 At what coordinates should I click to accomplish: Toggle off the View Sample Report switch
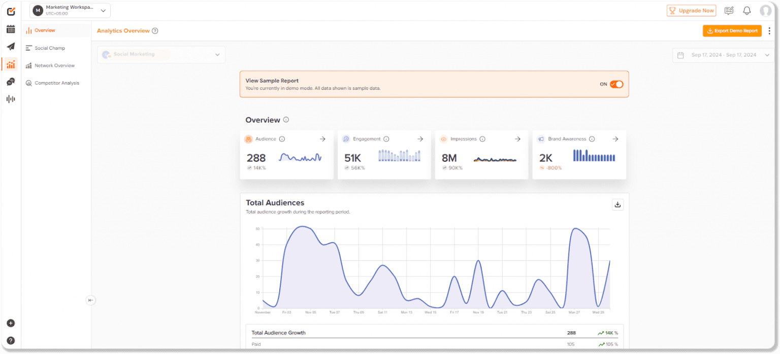point(616,84)
